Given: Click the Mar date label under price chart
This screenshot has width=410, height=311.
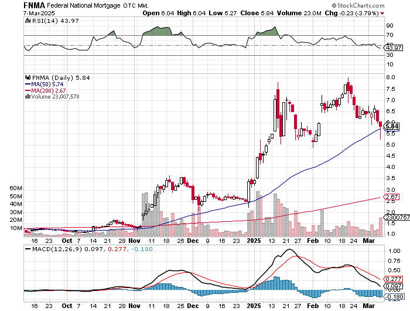Looking at the screenshot, I should click(368, 241).
